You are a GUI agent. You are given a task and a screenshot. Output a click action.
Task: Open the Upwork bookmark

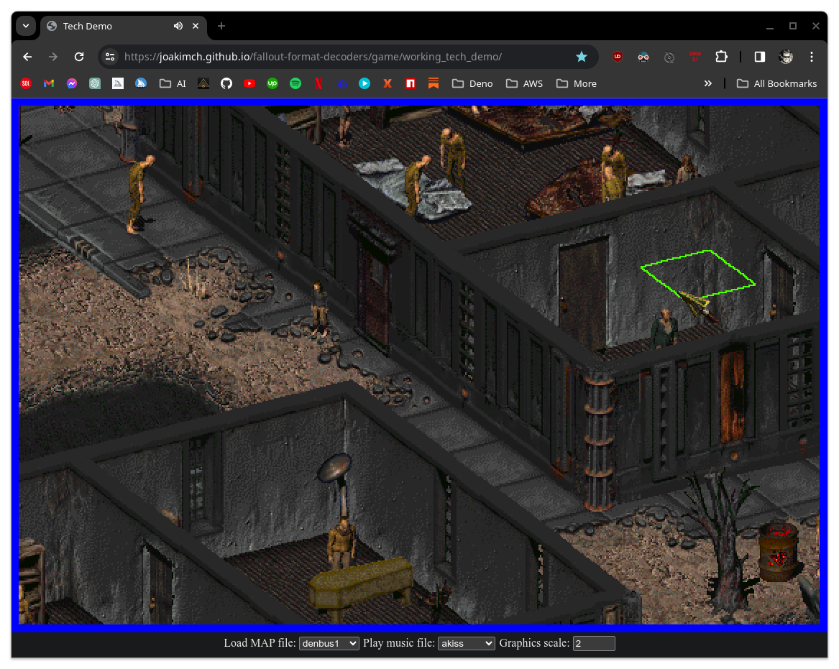click(x=272, y=83)
